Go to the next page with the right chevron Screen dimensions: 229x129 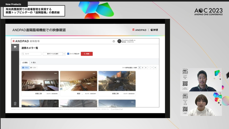152,67
